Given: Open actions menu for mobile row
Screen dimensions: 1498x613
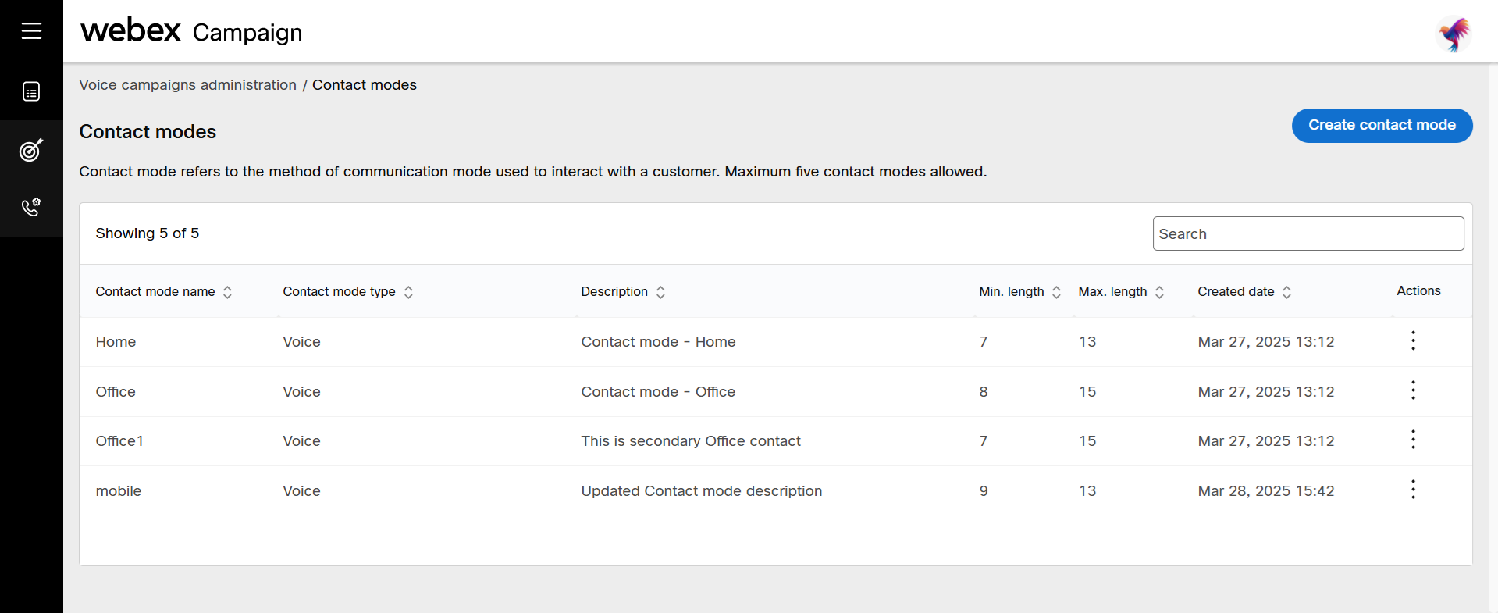Looking at the screenshot, I should tap(1413, 490).
